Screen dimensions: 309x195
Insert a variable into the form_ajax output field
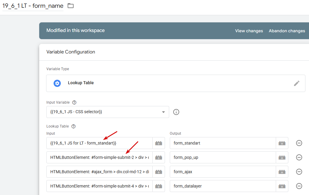click(x=282, y=172)
